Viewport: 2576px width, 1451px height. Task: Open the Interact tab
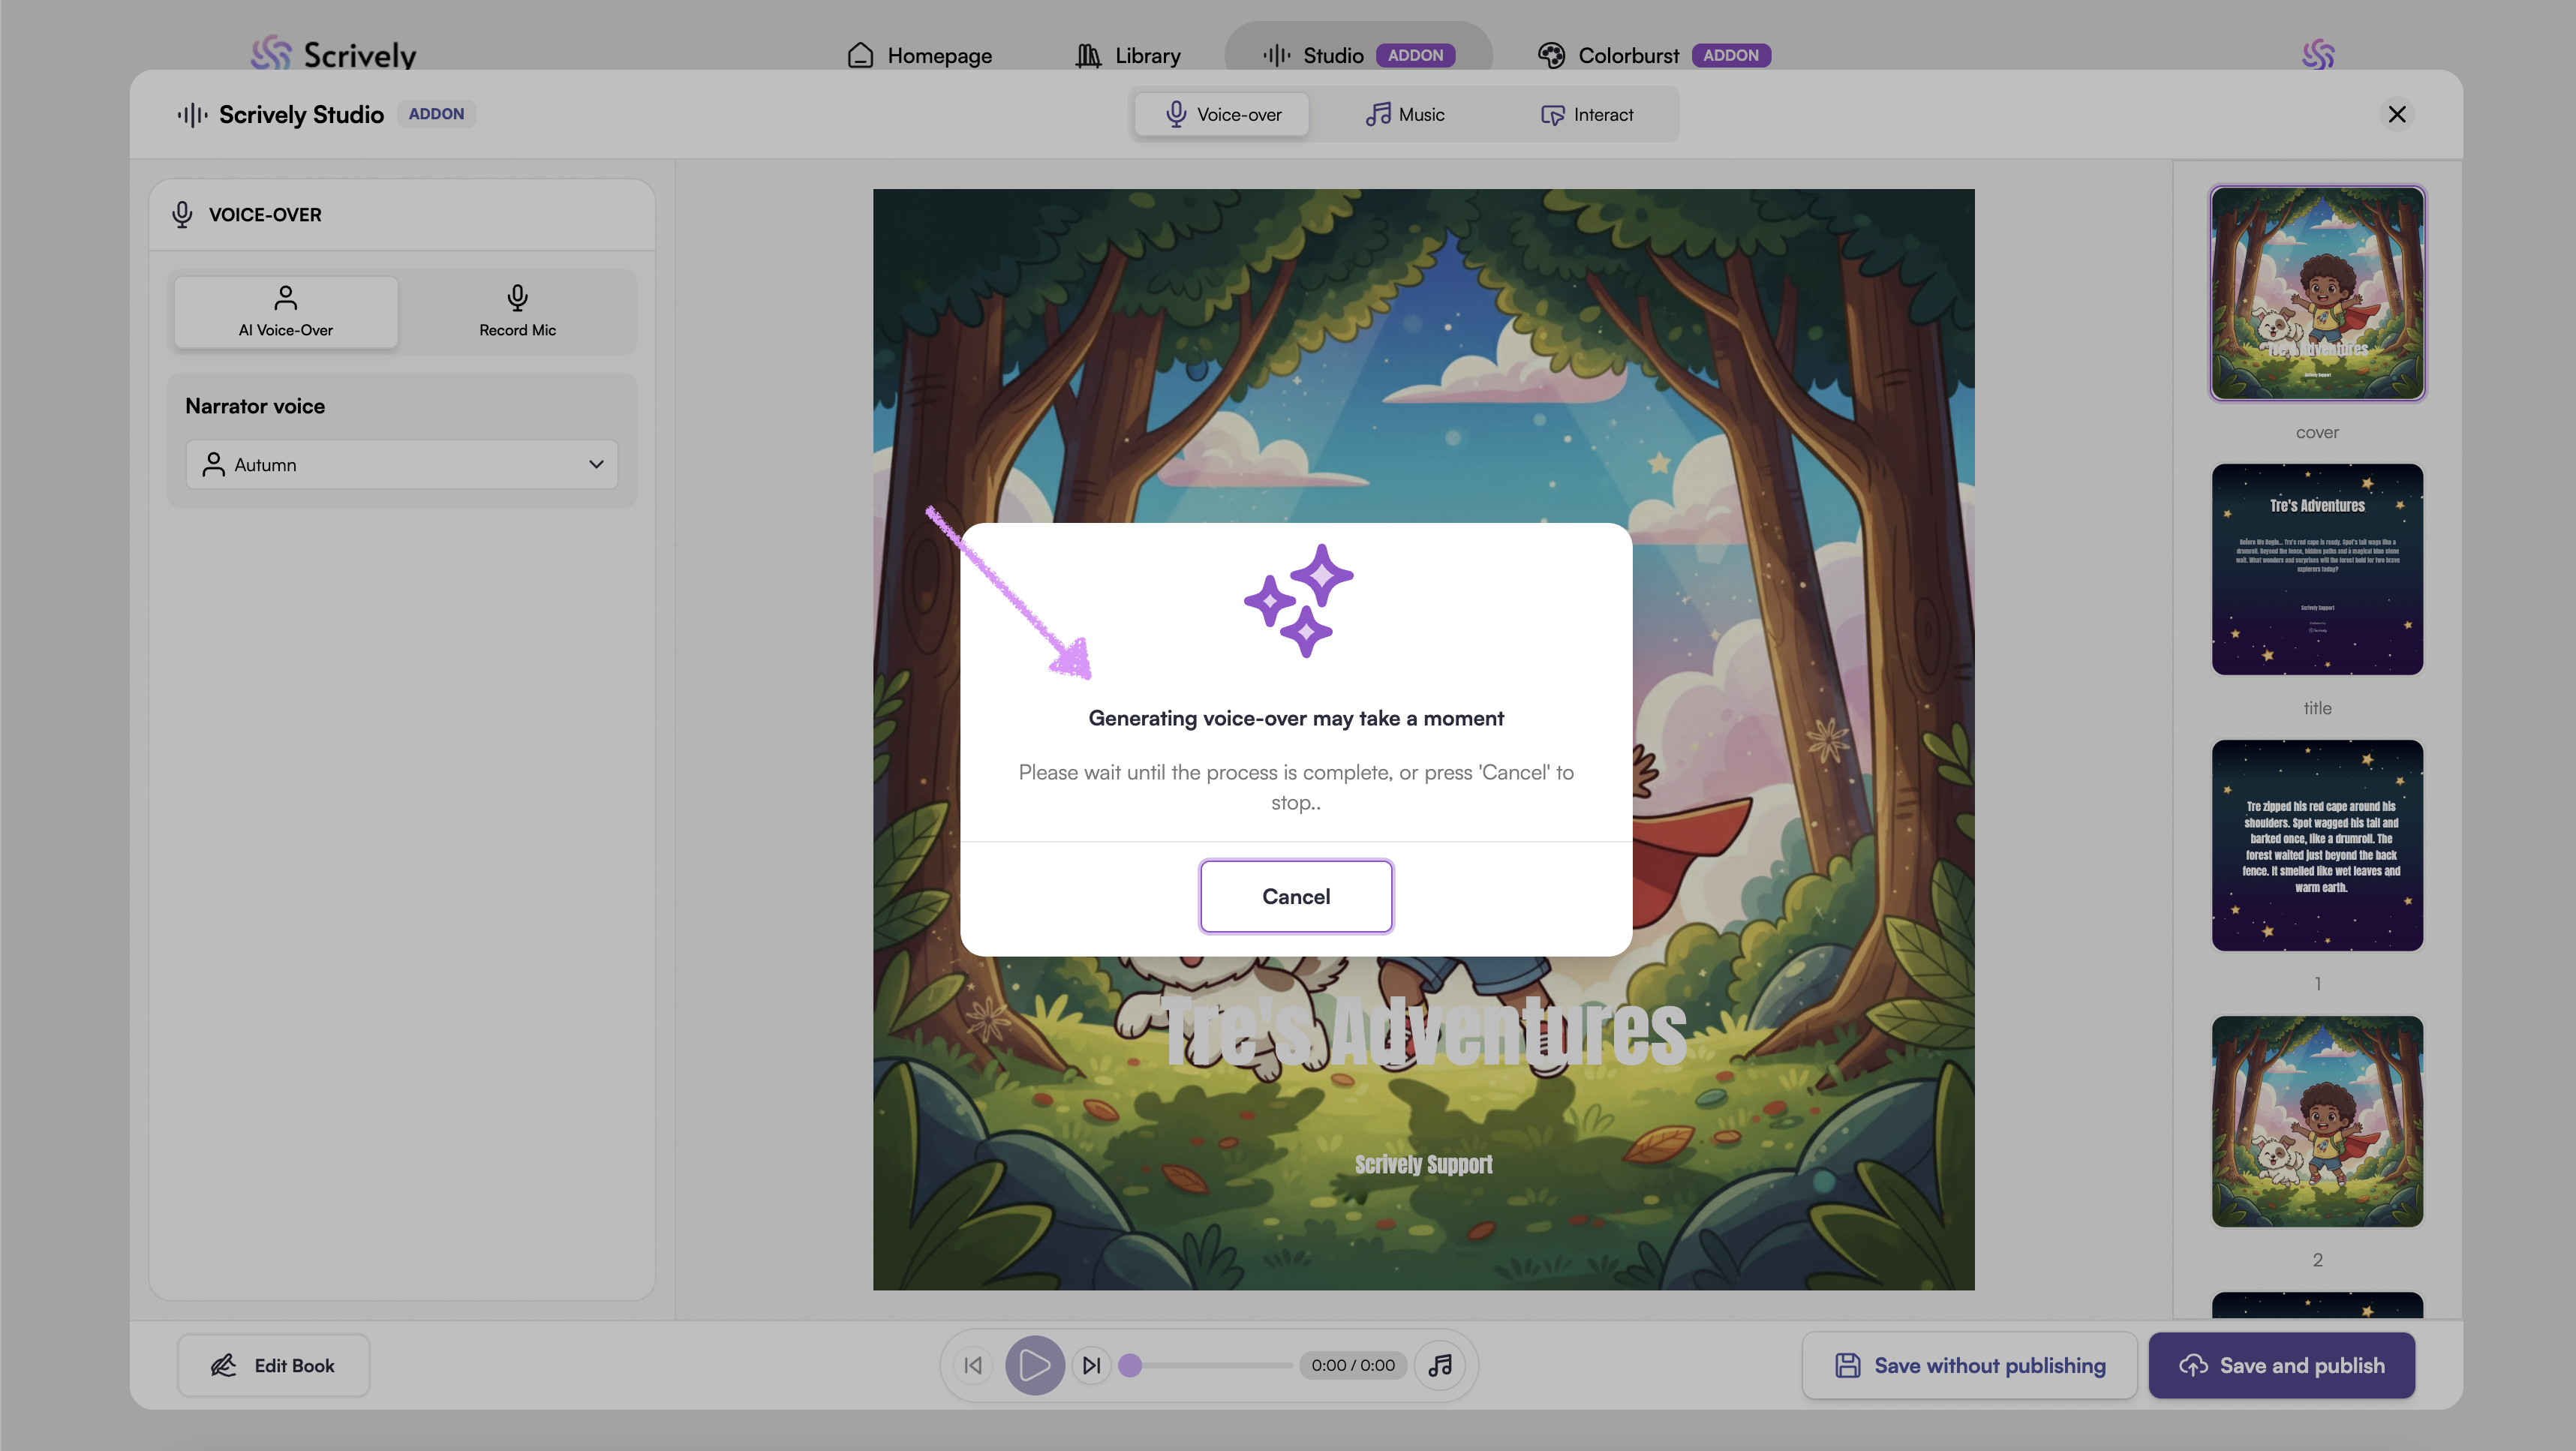click(x=1587, y=115)
